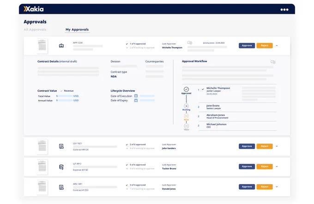Expand the ARS-1491 row chevron
Image resolution: width=314 pixels, height=204 pixels.
coord(277,187)
